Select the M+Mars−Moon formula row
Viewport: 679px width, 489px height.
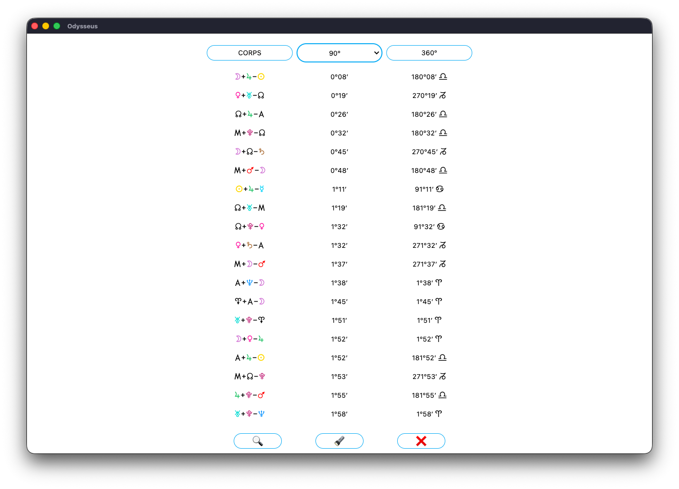[250, 171]
